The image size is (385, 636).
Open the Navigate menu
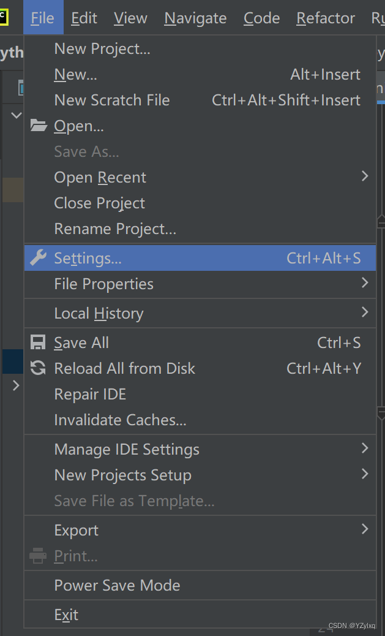(x=195, y=18)
